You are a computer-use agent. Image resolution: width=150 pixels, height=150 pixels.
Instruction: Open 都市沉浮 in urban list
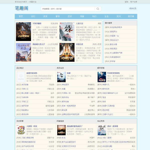(106, 89)
